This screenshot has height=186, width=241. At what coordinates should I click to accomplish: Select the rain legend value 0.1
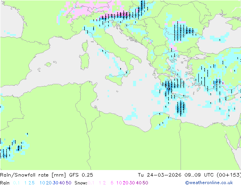pyautogui.click(x=16, y=183)
